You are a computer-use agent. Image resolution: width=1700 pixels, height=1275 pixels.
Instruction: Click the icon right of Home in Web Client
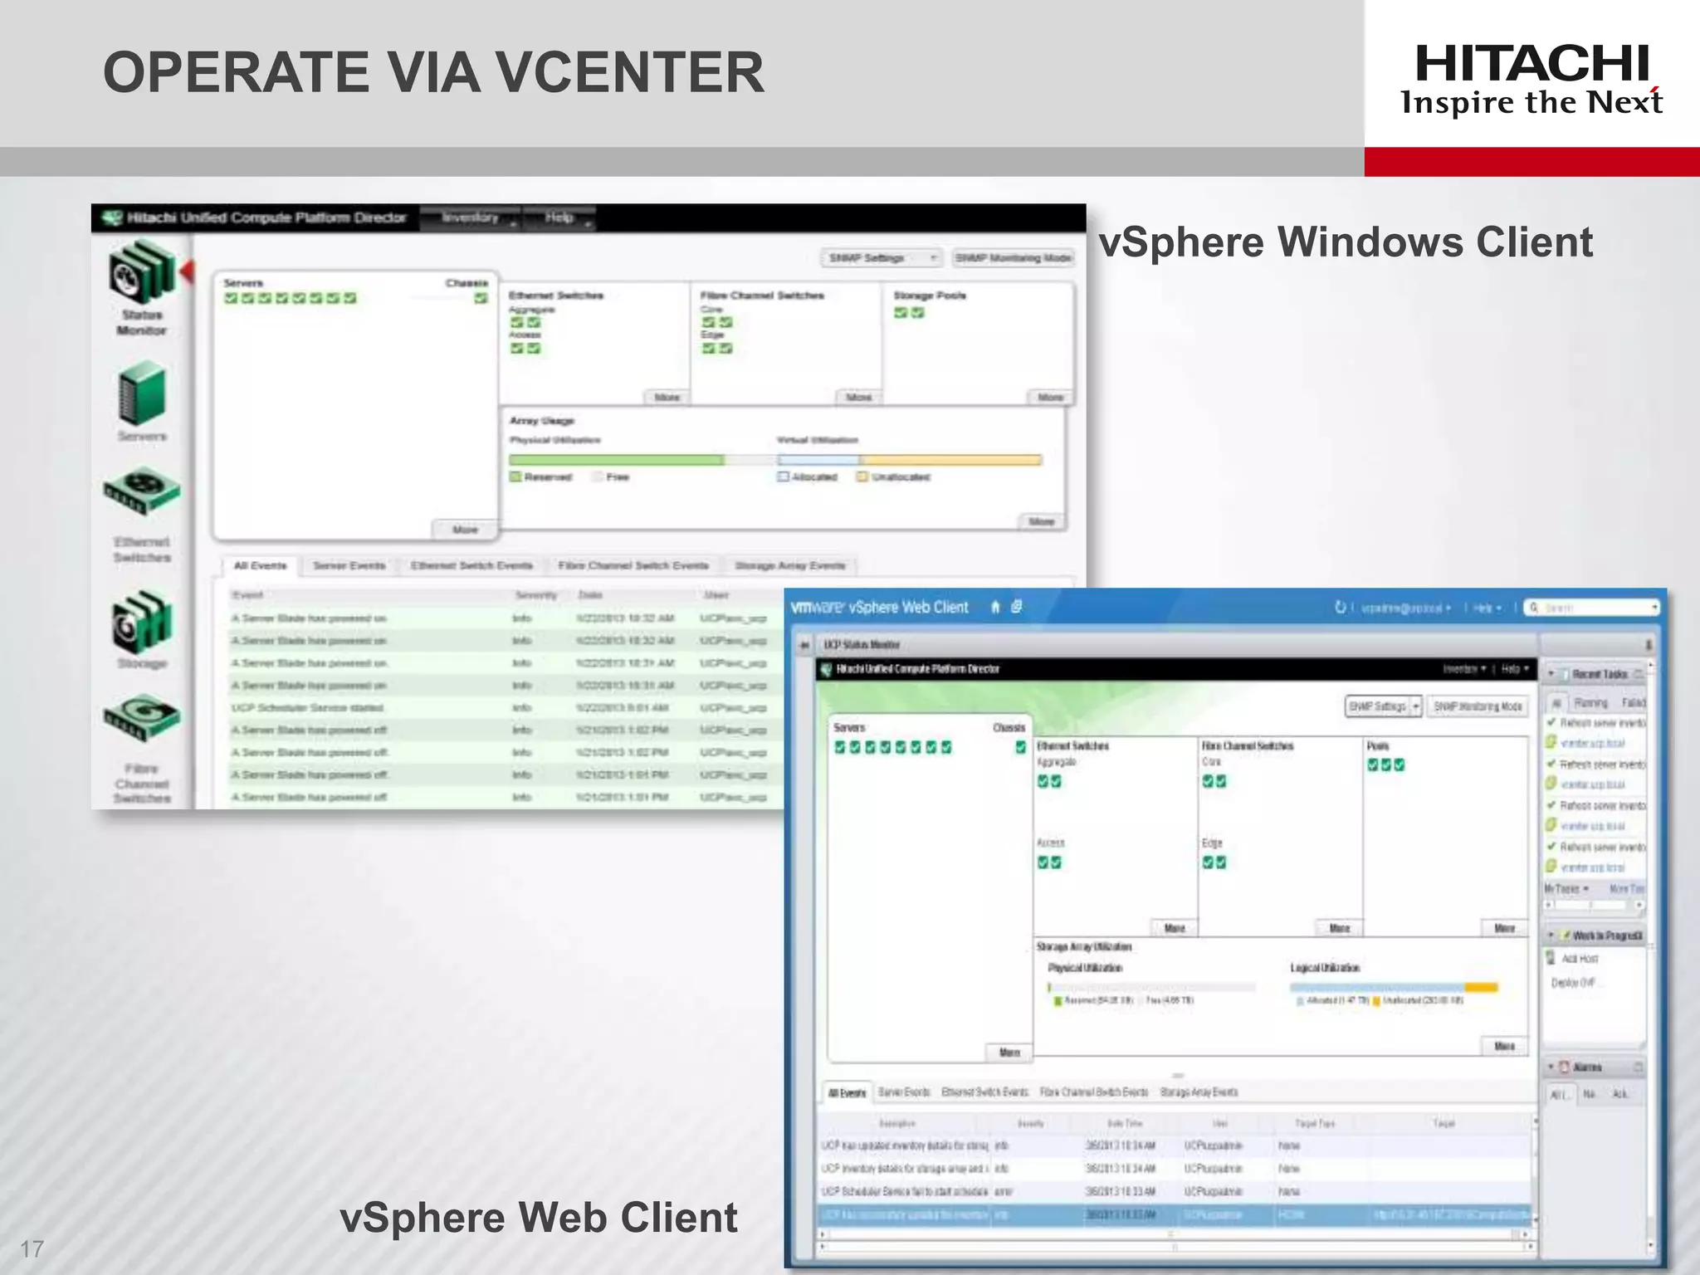[x=1017, y=607]
